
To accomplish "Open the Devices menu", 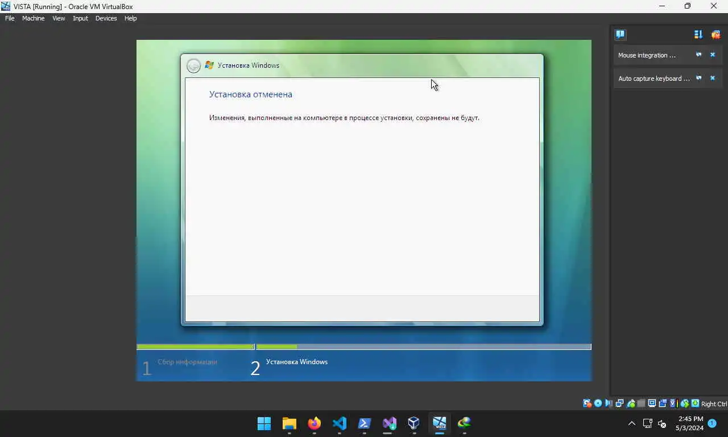I will (106, 18).
